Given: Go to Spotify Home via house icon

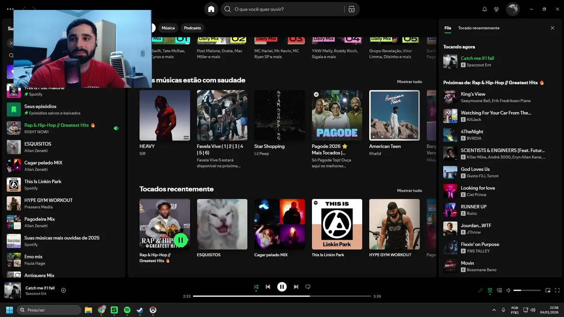Looking at the screenshot, I should pos(211,9).
